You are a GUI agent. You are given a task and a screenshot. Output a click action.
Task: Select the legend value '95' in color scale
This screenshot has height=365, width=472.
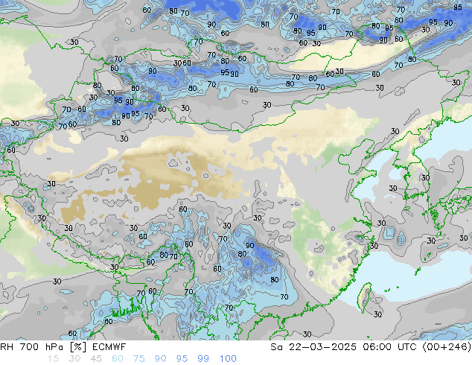(x=182, y=359)
